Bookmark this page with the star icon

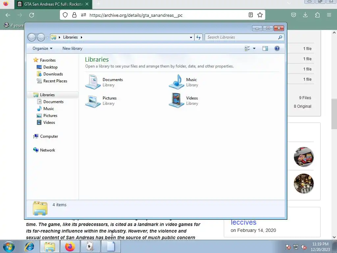(260, 15)
